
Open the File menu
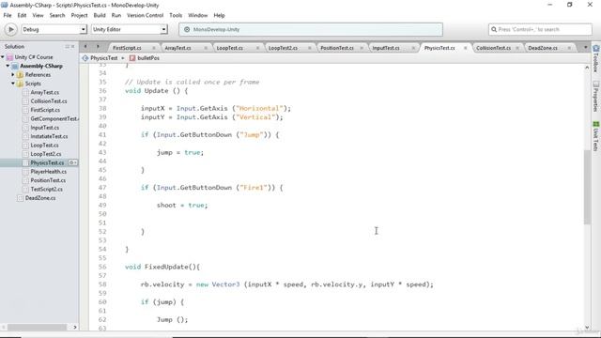click(8, 15)
